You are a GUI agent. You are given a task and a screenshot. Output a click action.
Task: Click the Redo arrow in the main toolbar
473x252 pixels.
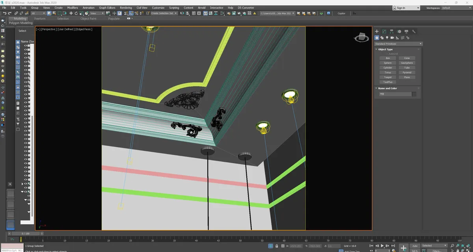pyautogui.click(x=10, y=13)
